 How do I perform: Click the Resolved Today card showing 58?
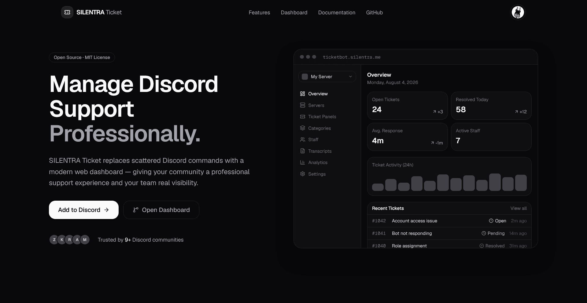[x=491, y=106]
